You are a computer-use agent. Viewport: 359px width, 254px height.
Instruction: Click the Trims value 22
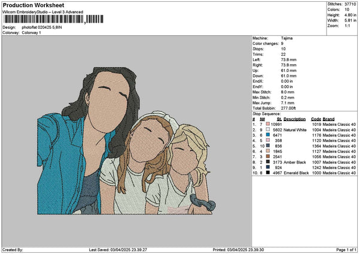(x=283, y=55)
